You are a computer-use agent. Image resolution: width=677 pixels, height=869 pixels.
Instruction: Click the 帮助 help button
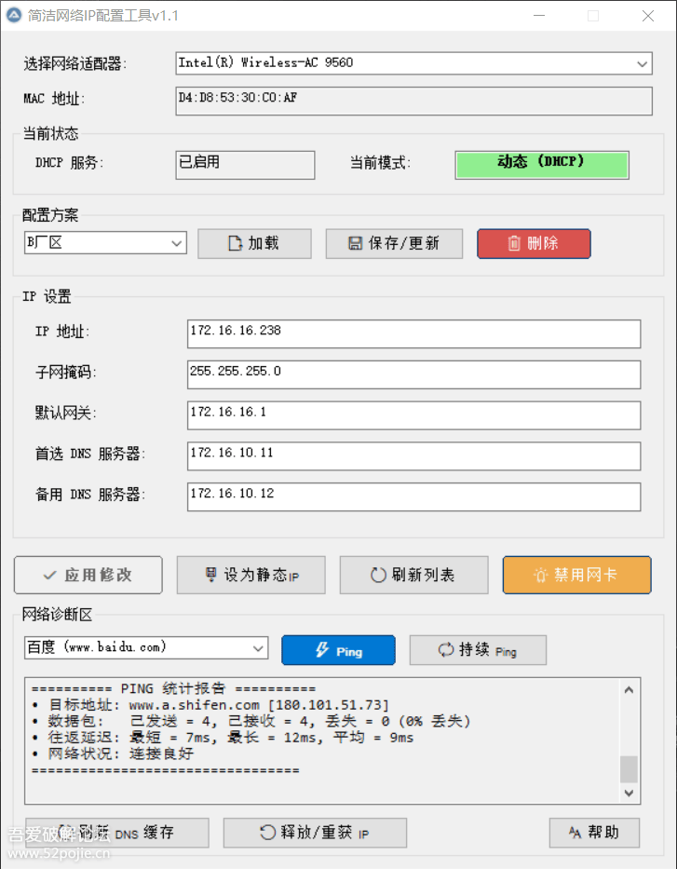tap(594, 833)
